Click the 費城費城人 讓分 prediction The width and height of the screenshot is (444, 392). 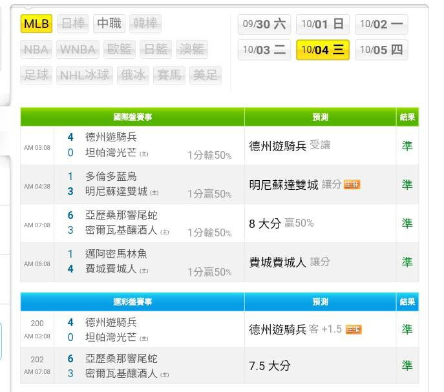(290, 262)
